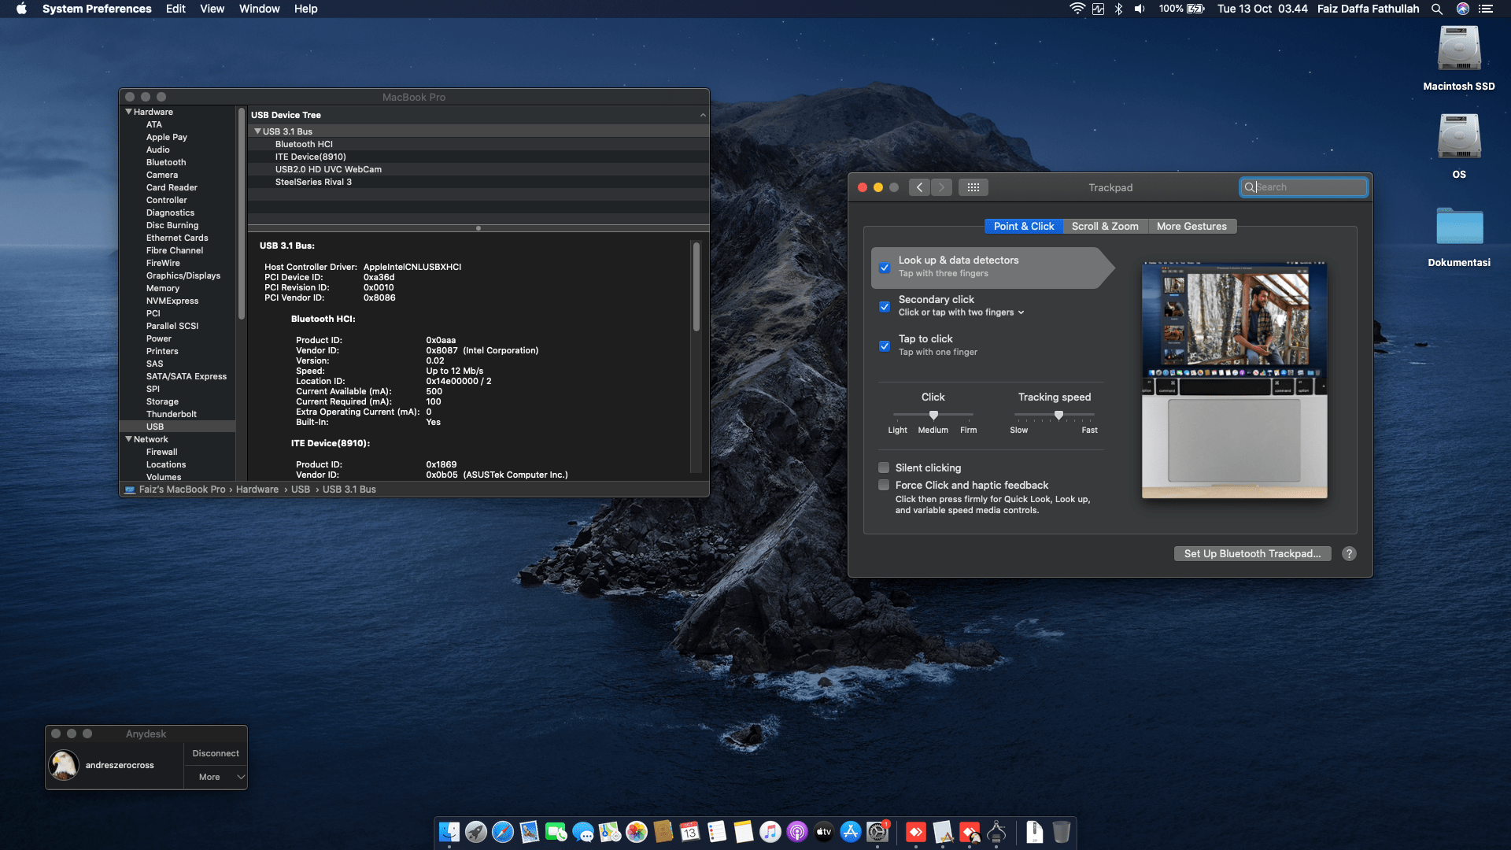Enable Silent clicking checkbox

[x=884, y=468]
